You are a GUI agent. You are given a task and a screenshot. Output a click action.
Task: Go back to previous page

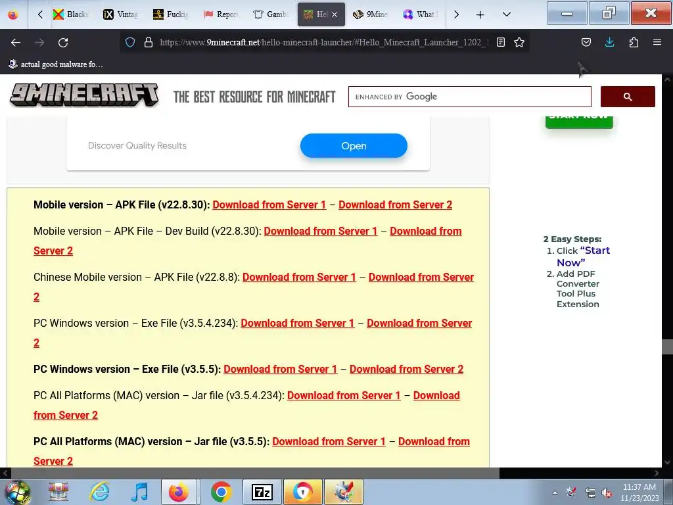click(16, 43)
